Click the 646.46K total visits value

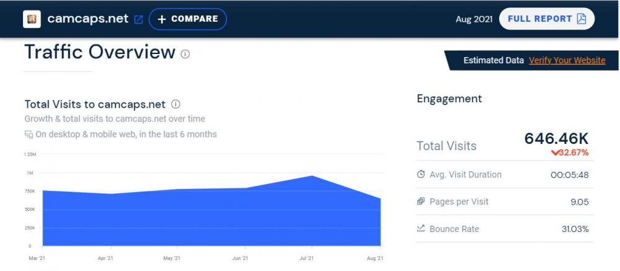click(x=556, y=138)
